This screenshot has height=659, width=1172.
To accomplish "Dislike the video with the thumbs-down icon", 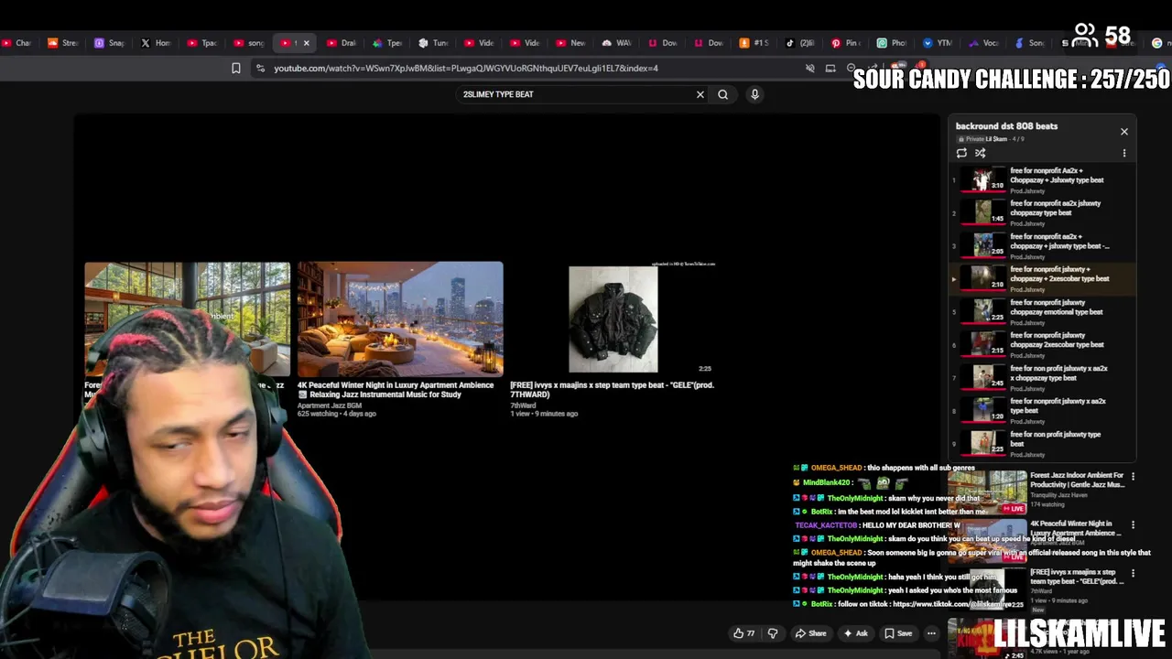I will [x=772, y=633].
